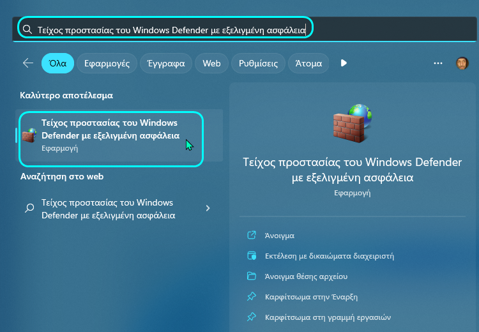Click the folder icon for file location

tap(252, 276)
